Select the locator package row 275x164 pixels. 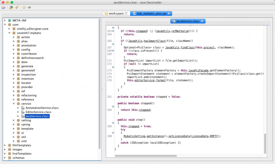point(26,83)
